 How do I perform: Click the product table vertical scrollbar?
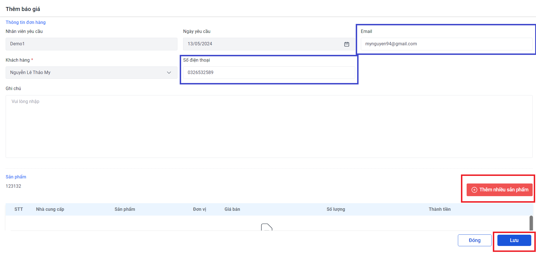tap(531, 223)
